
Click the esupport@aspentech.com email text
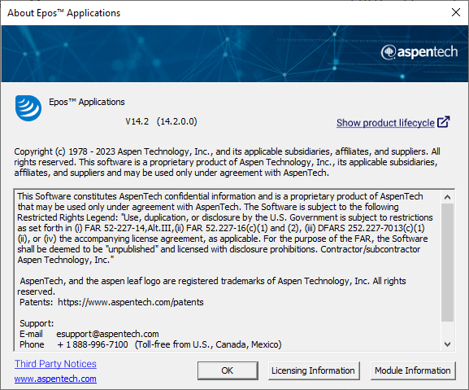click(107, 334)
